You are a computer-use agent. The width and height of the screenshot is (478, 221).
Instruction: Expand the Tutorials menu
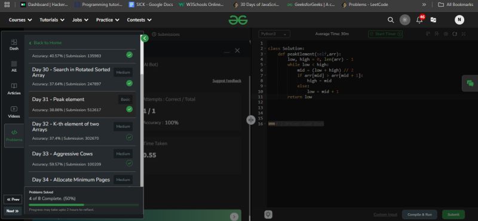coord(52,20)
